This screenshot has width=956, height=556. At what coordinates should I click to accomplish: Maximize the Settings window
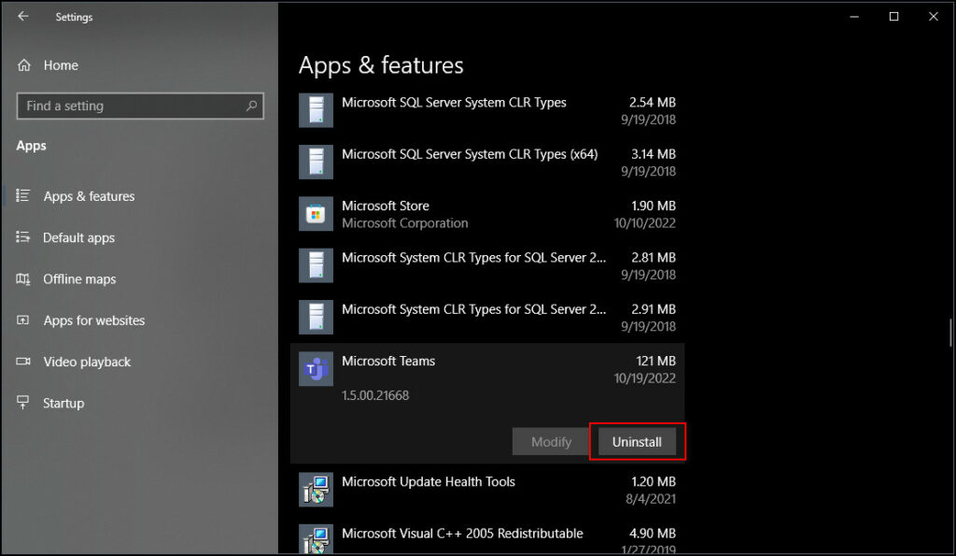(x=893, y=17)
